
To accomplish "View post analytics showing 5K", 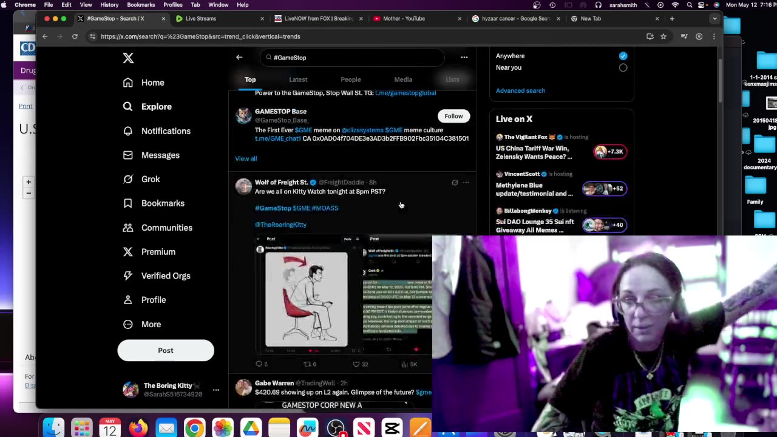I will click(x=409, y=364).
